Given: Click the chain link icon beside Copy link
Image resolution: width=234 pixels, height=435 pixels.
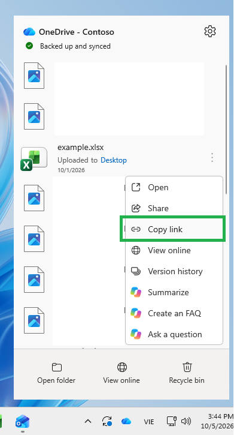Looking at the screenshot, I should point(136,229).
